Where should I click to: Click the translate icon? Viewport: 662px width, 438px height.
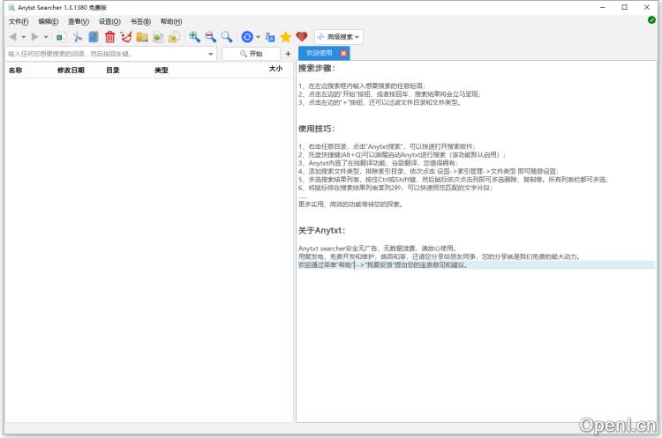click(270, 37)
